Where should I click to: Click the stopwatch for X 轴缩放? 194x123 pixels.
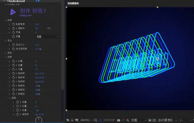(14, 86)
